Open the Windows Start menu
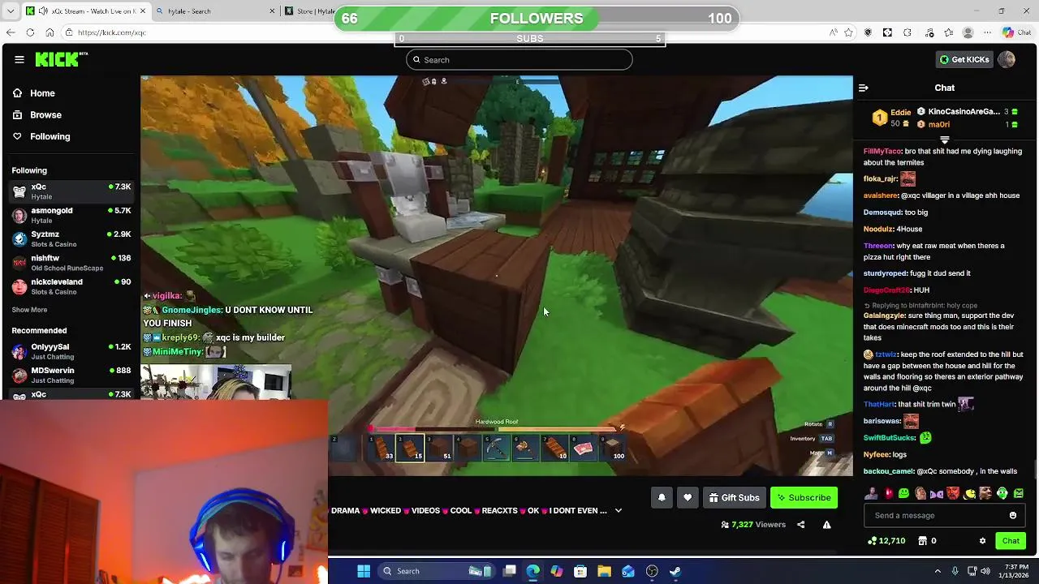 pos(364,571)
